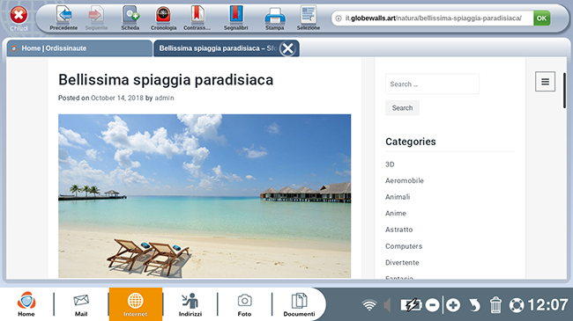
Task: Click the Search button in sidebar
Action: 402,108
